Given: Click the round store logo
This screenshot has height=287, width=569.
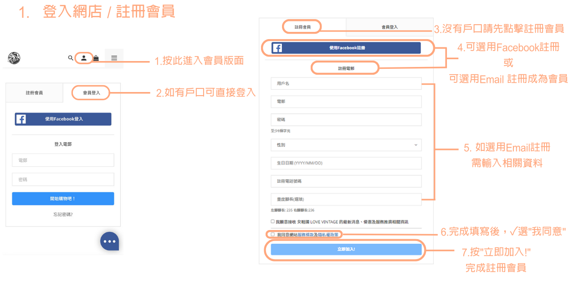Looking at the screenshot, I should click(14, 58).
